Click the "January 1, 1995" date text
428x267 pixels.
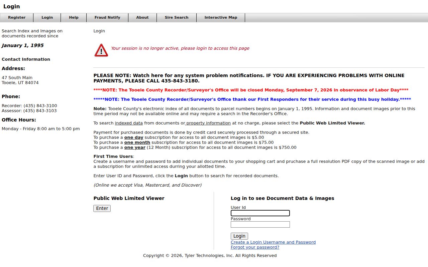click(x=23, y=45)
